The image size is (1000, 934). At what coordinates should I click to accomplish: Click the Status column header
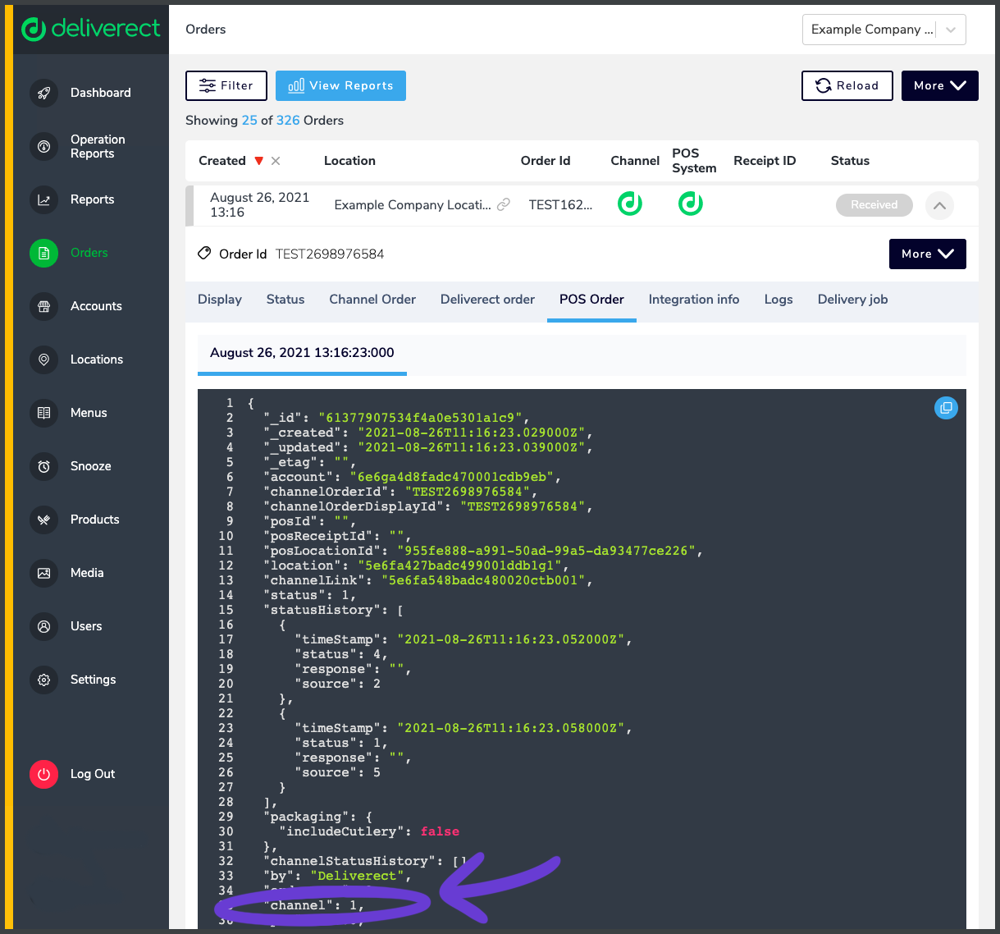[x=850, y=161]
